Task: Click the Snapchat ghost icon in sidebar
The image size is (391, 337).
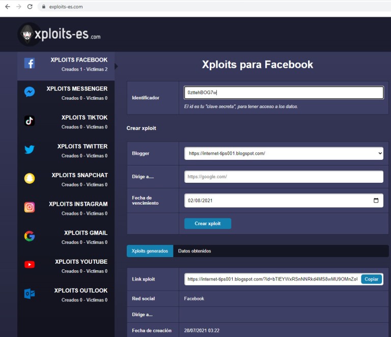Action: pyautogui.click(x=30, y=179)
